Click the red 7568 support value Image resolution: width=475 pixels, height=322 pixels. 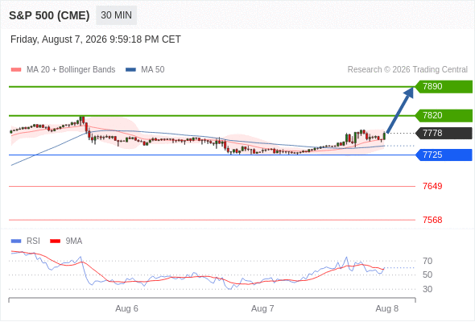coord(432,220)
